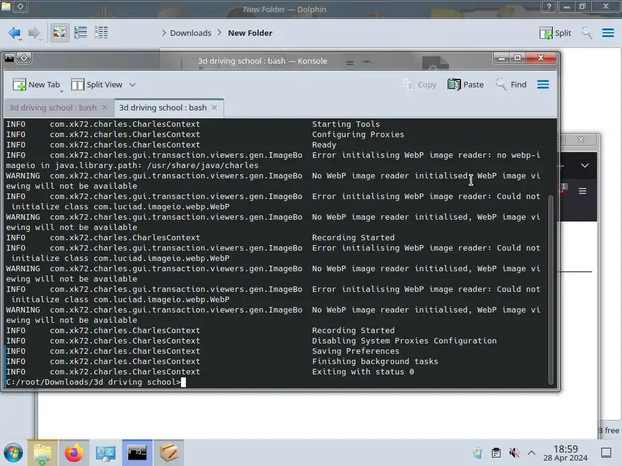Close the second bash tab
622x466 pixels.
click(214, 108)
